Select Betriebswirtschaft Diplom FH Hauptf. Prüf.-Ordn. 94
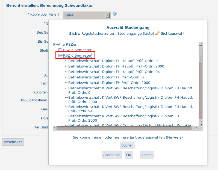The width and height of the screenshot is (218, 170). click(x=114, y=72)
